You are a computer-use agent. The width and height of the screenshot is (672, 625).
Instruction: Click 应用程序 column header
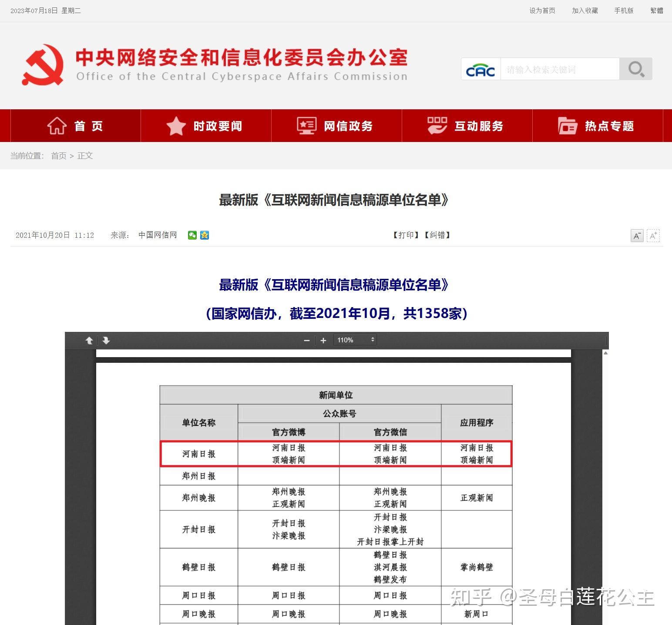pyautogui.click(x=477, y=422)
